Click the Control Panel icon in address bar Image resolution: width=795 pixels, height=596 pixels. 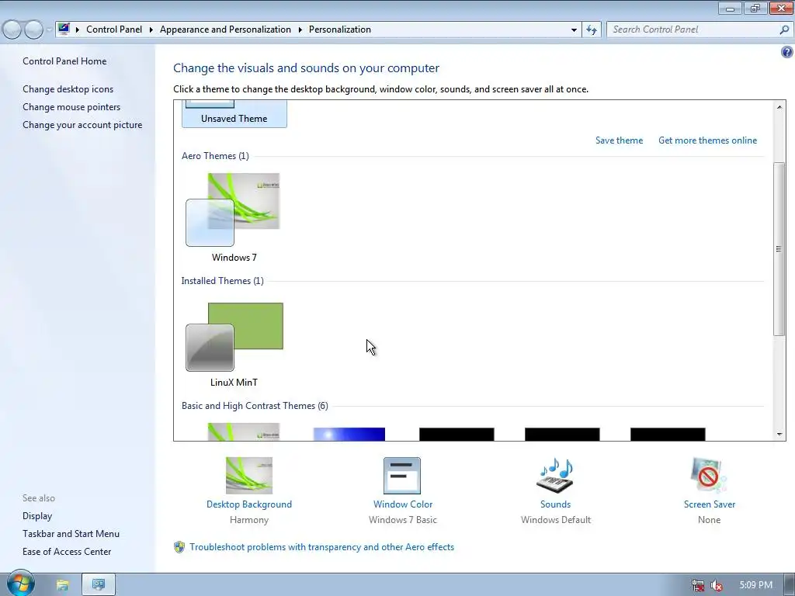[64, 29]
